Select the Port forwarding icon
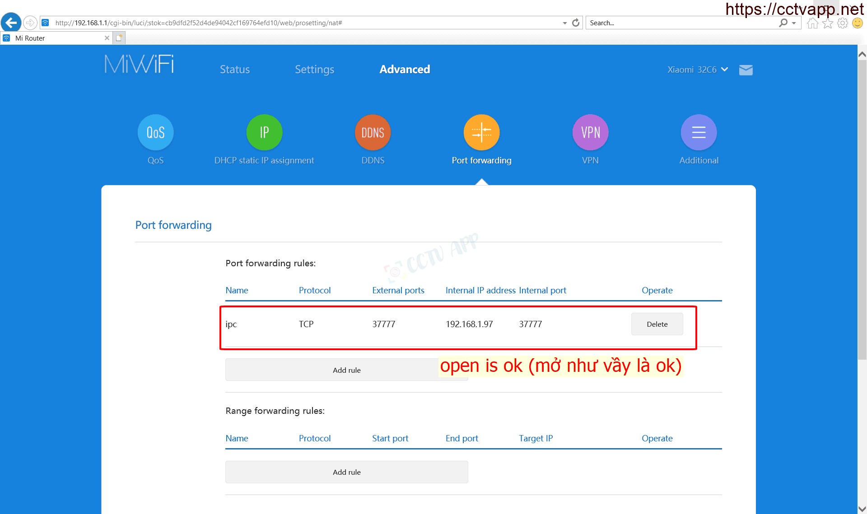This screenshot has width=867, height=514. coord(481,132)
